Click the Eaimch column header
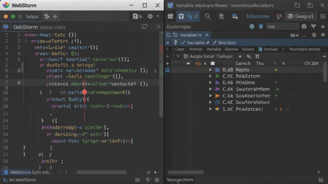The height and width of the screenshot is (184, 328). click(243, 64)
